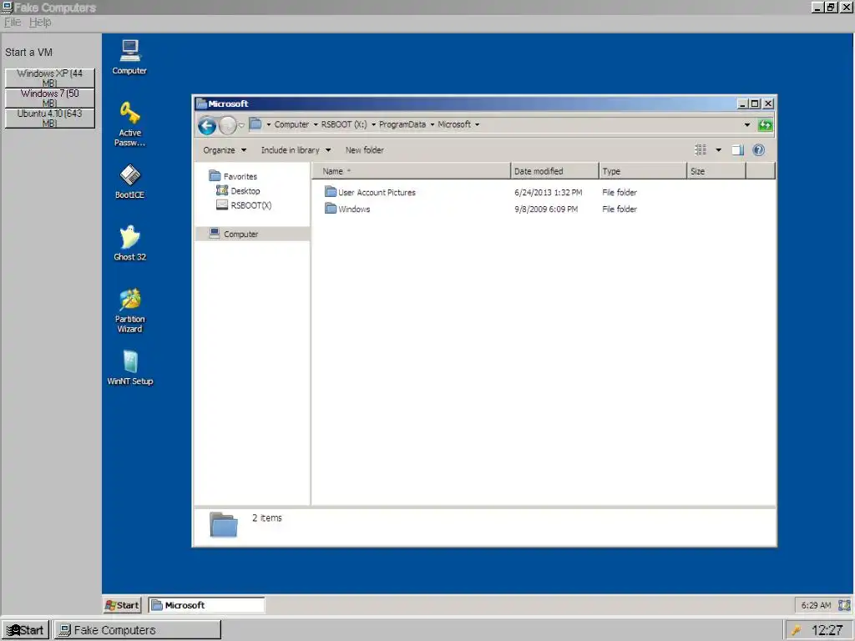Click the Microsoft window title bar folder icon
This screenshot has width=855, height=641.
click(x=201, y=103)
